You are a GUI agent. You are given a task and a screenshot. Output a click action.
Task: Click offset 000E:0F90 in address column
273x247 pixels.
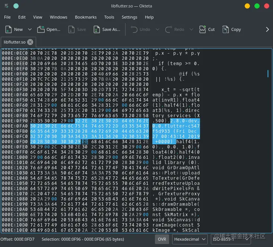click(x=15, y=121)
